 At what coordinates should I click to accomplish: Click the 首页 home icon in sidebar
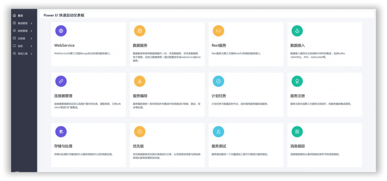14,15
